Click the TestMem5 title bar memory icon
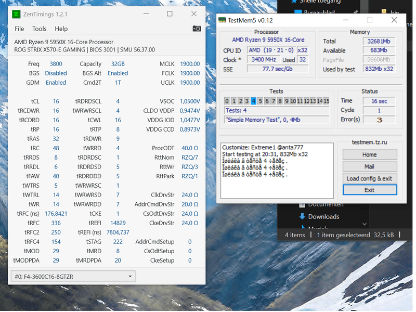 coord(222,20)
